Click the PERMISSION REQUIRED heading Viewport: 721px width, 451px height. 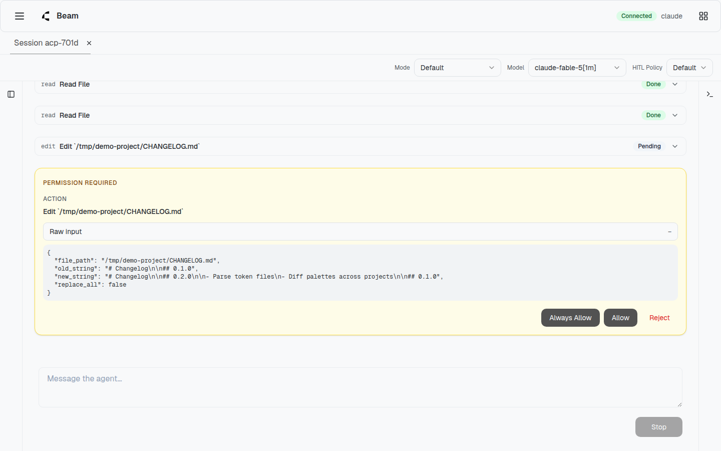80,183
